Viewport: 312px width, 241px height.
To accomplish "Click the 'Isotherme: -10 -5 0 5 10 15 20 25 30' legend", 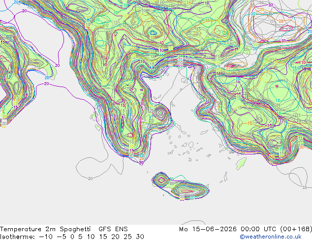I will [72, 237].
